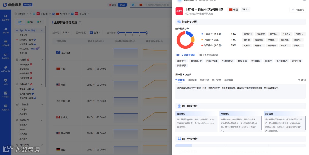This screenshot has width=309, height=155.
Task: Collapse the 下载/收入 menu group
Action: point(42,84)
